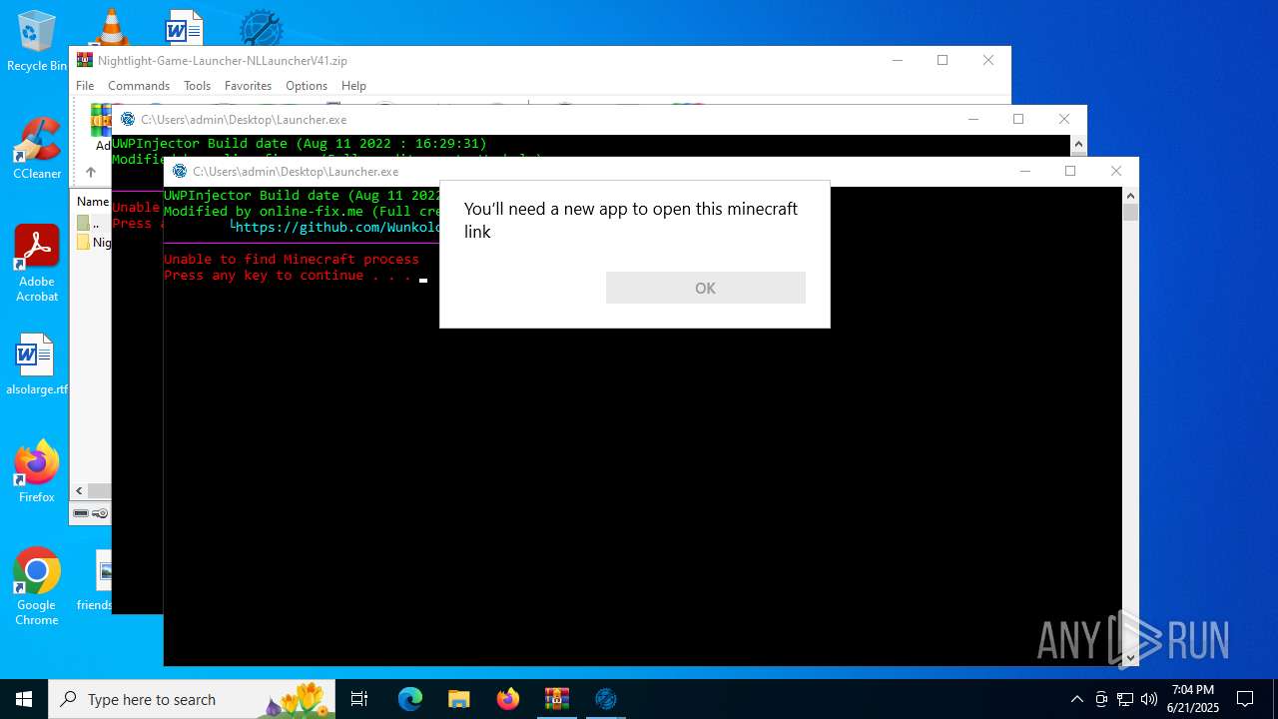This screenshot has width=1278, height=719.
Task: Click the taskbar clock showing 7:04 PM
Action: [1193, 699]
